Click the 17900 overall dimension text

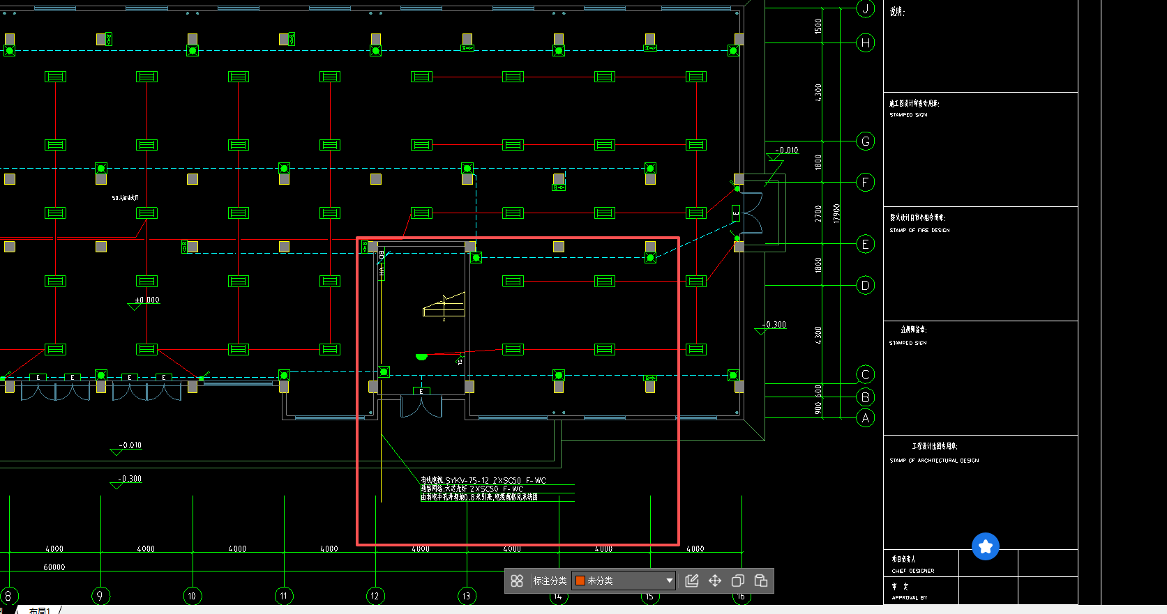836,213
